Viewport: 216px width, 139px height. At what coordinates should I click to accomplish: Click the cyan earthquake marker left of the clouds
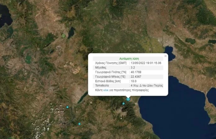pyautogui.click(x=67, y=107)
